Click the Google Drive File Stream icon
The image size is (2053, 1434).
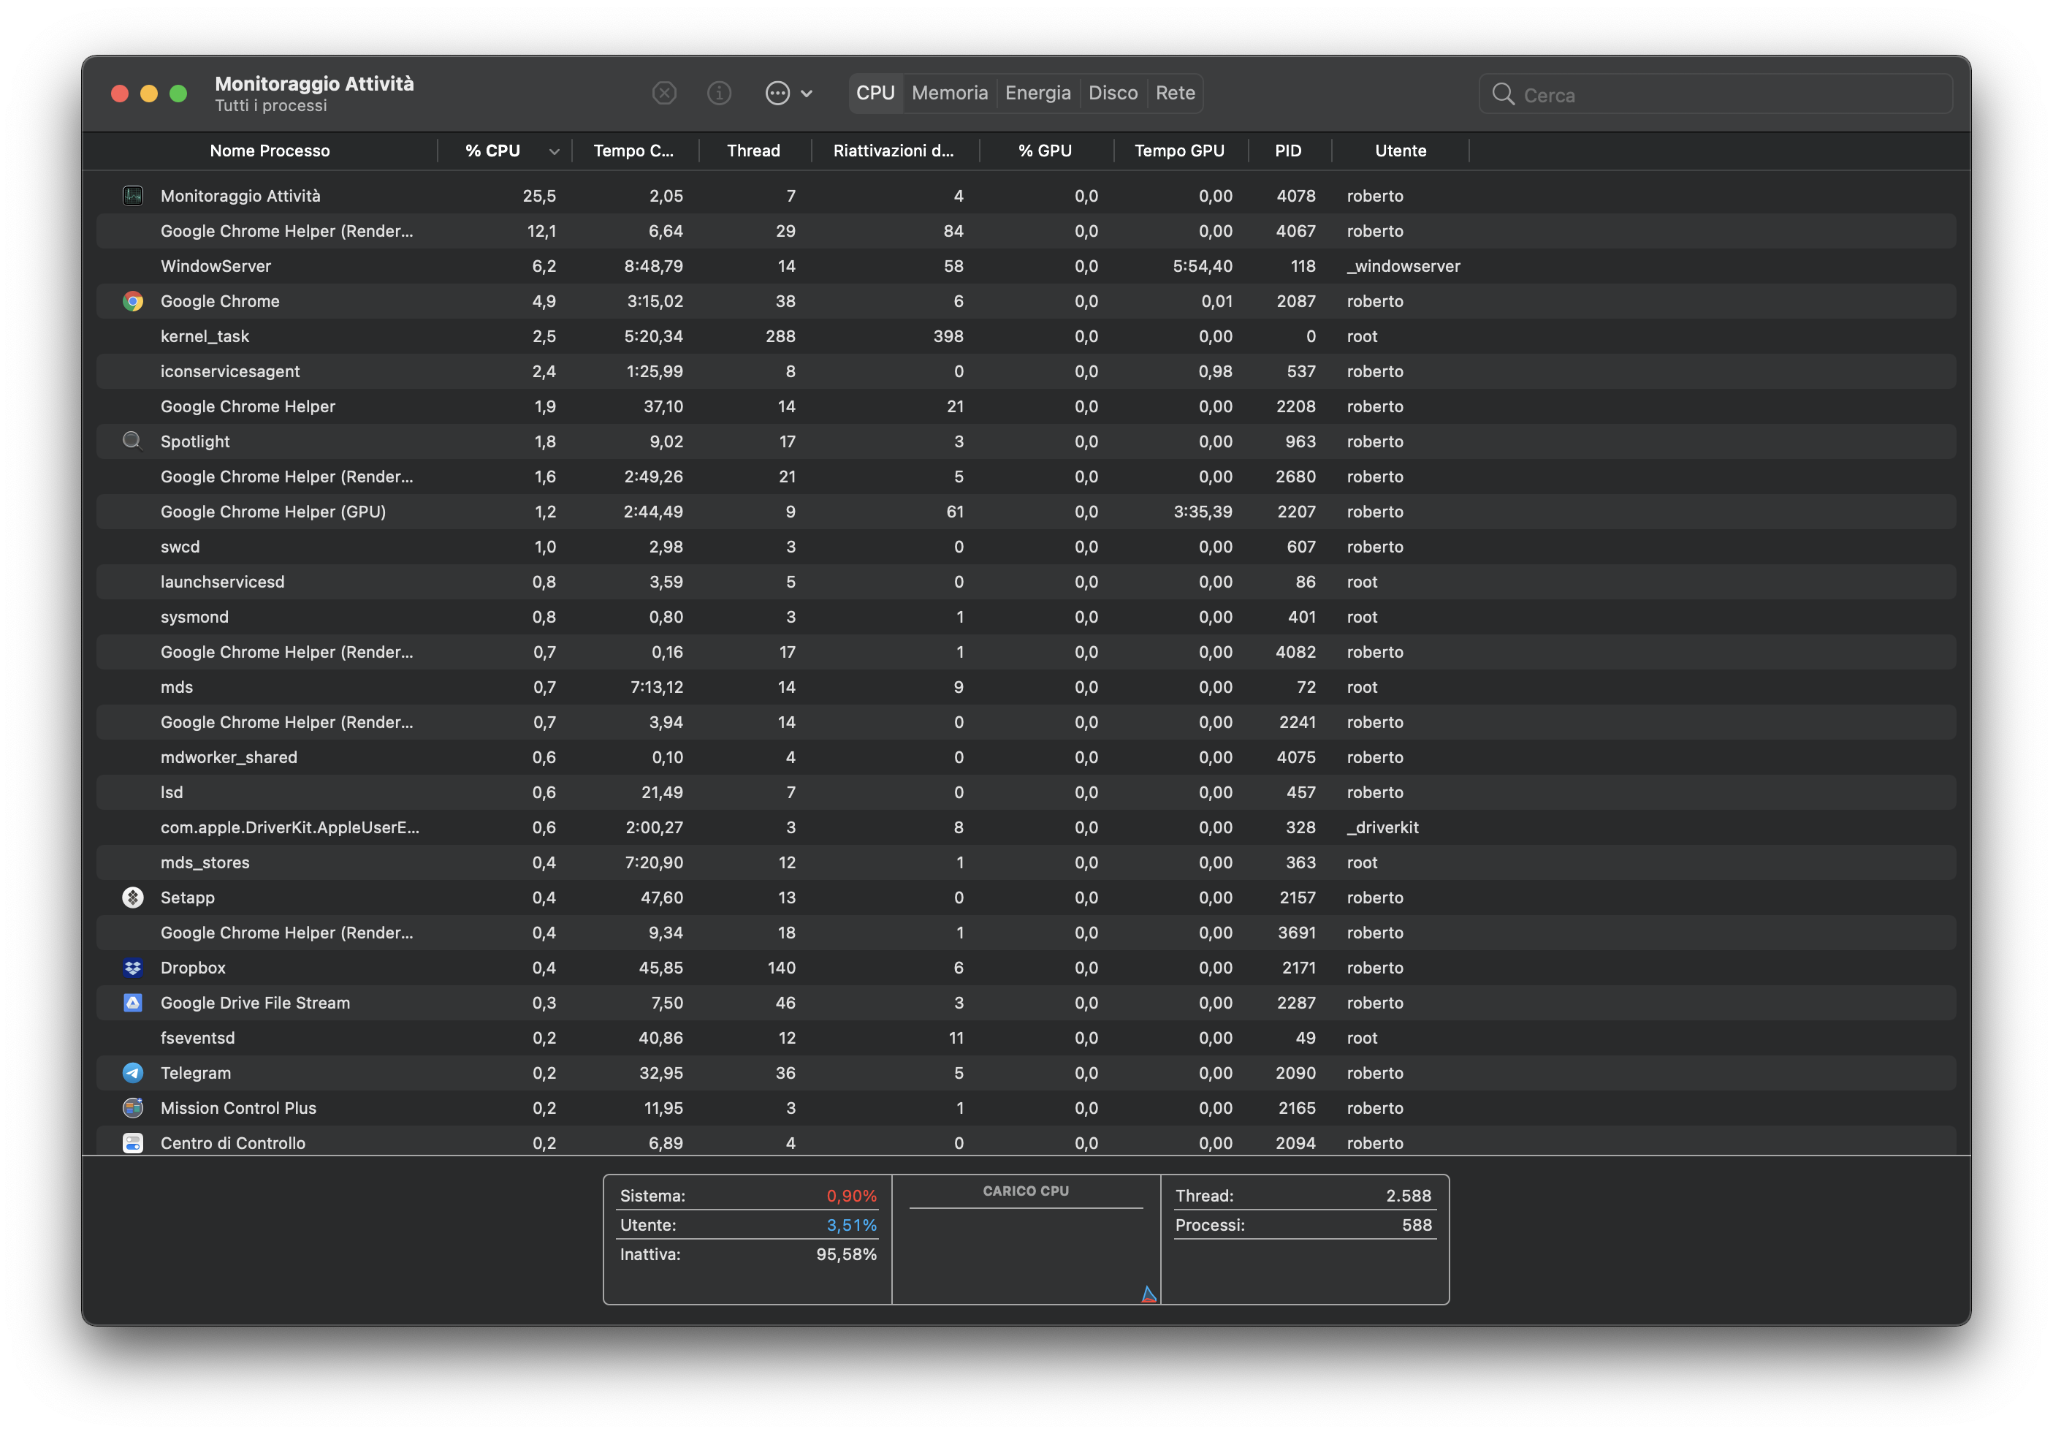pos(132,1003)
